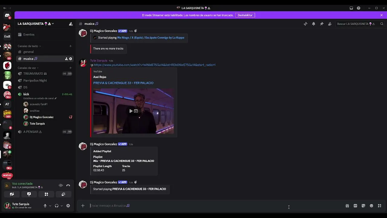Open the LA SARQUISNETA server dropdown menu

coord(36,24)
